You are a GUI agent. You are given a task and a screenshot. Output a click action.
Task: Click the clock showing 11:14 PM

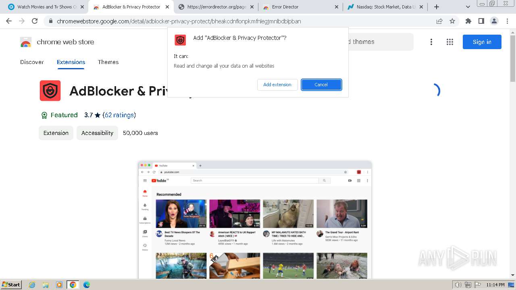point(495,285)
